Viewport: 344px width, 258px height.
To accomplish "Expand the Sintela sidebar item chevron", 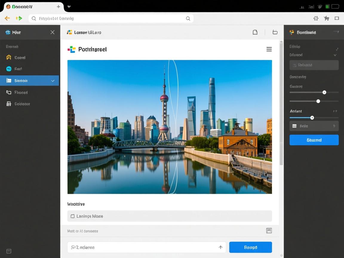I will (x=53, y=81).
